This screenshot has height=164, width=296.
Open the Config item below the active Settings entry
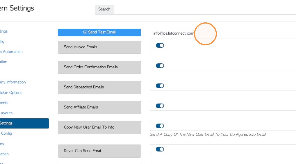tap(6, 133)
